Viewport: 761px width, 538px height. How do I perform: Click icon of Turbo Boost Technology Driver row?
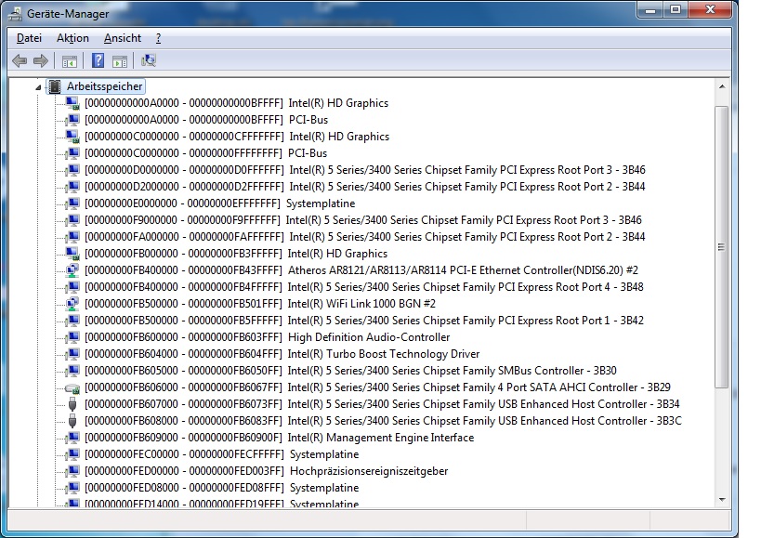tap(72, 354)
